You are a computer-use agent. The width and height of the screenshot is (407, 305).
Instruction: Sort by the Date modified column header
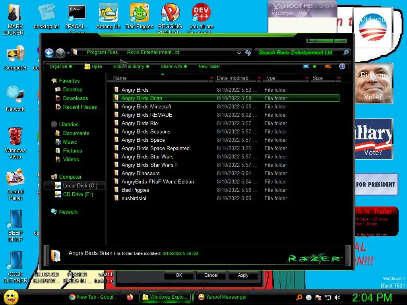[x=236, y=78]
